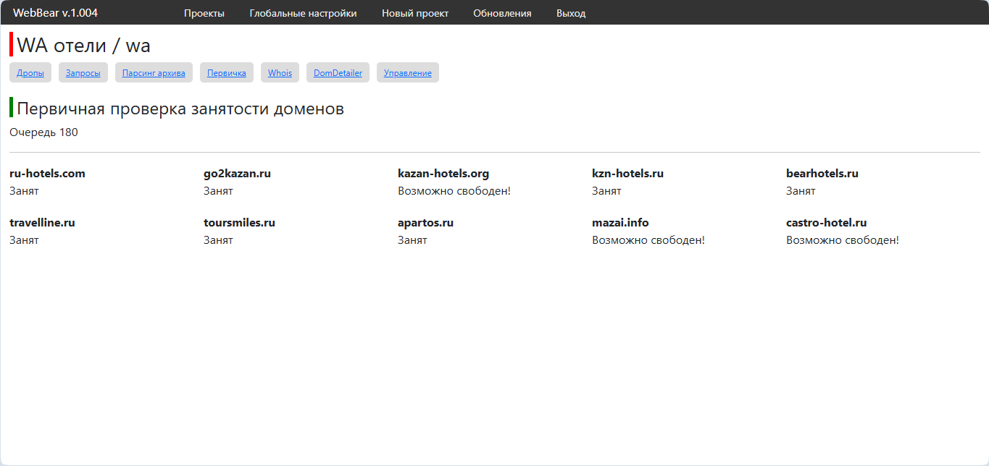Screen dimensions: 989x466
Task: Select the mazai.info domain name
Action: click(x=620, y=223)
